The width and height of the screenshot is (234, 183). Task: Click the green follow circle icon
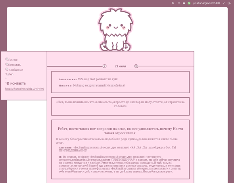pyautogui.click(x=189, y=3)
